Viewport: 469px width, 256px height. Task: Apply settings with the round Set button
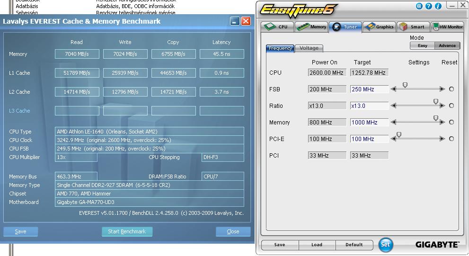point(386,245)
